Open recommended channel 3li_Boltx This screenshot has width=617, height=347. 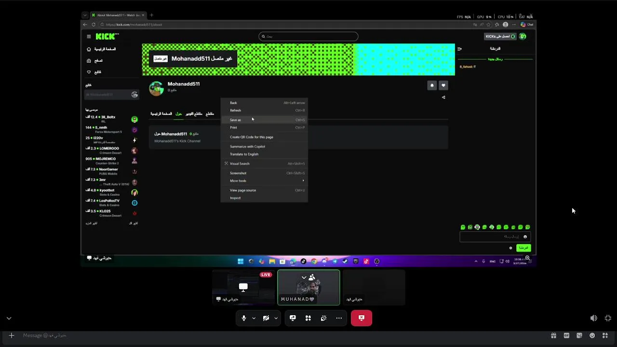coord(112,119)
